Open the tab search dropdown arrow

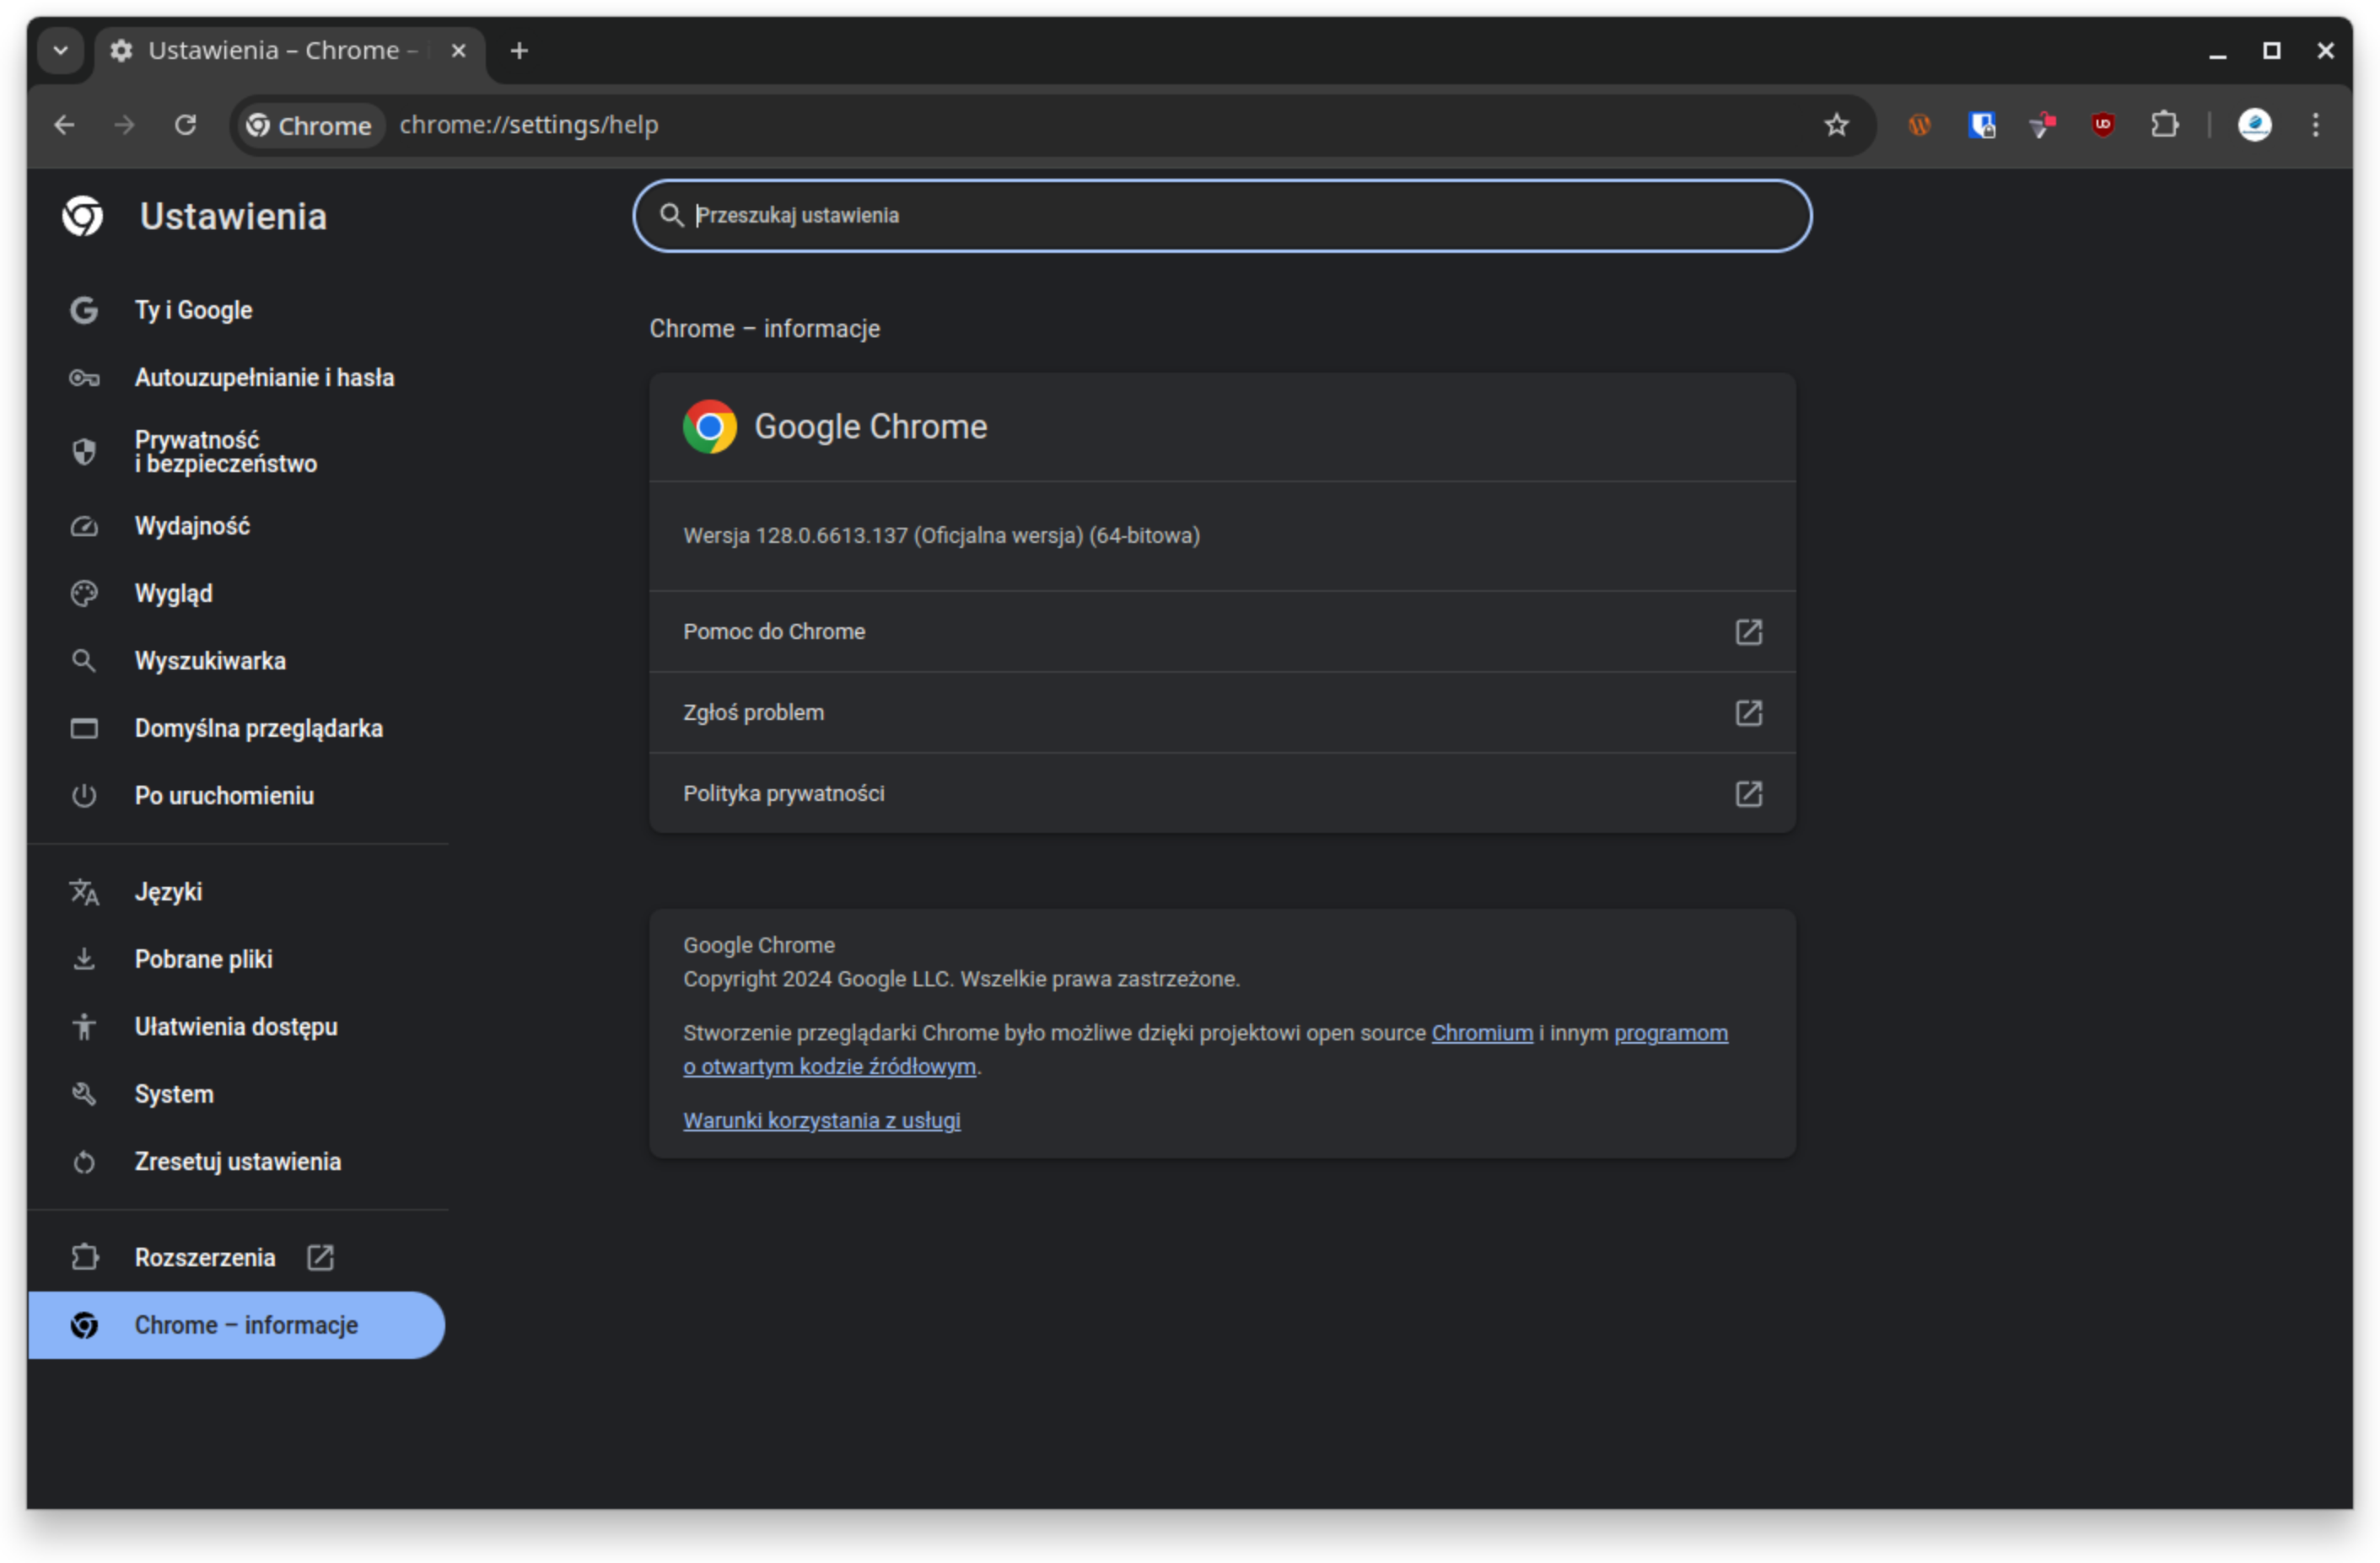61,50
